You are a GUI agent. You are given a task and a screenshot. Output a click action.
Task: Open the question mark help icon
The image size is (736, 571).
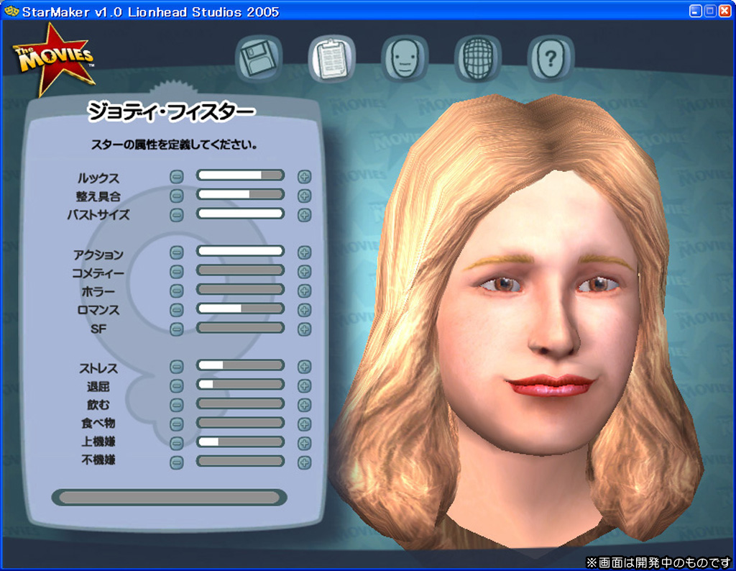[551, 59]
